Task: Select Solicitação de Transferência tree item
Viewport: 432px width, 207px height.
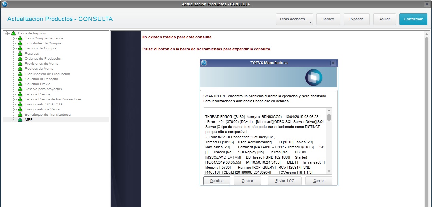Action: click(48, 115)
